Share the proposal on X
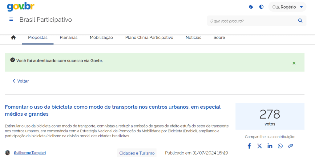 tap(260, 146)
